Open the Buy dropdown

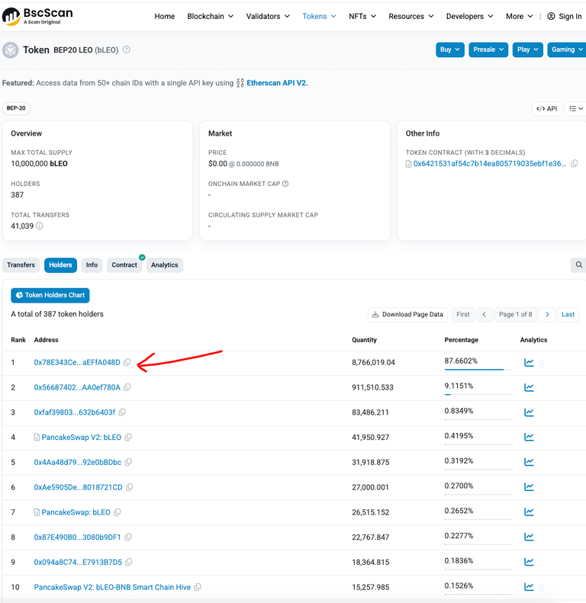449,50
